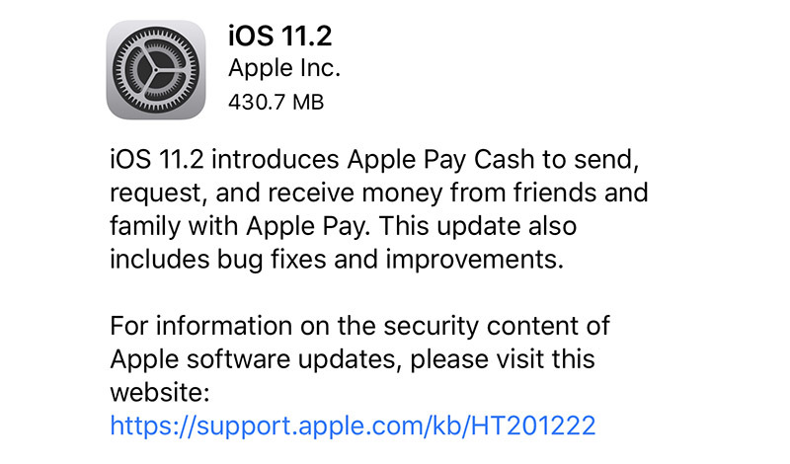Select the bold iOS 11.2 title
This screenshot has height=464, width=790.
[280, 36]
